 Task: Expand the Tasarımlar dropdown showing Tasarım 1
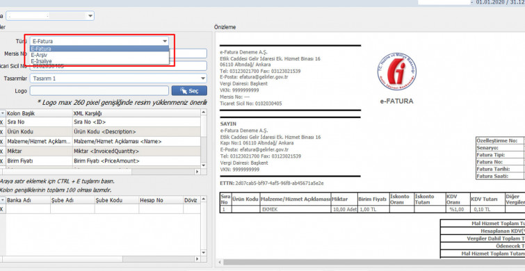click(203, 79)
